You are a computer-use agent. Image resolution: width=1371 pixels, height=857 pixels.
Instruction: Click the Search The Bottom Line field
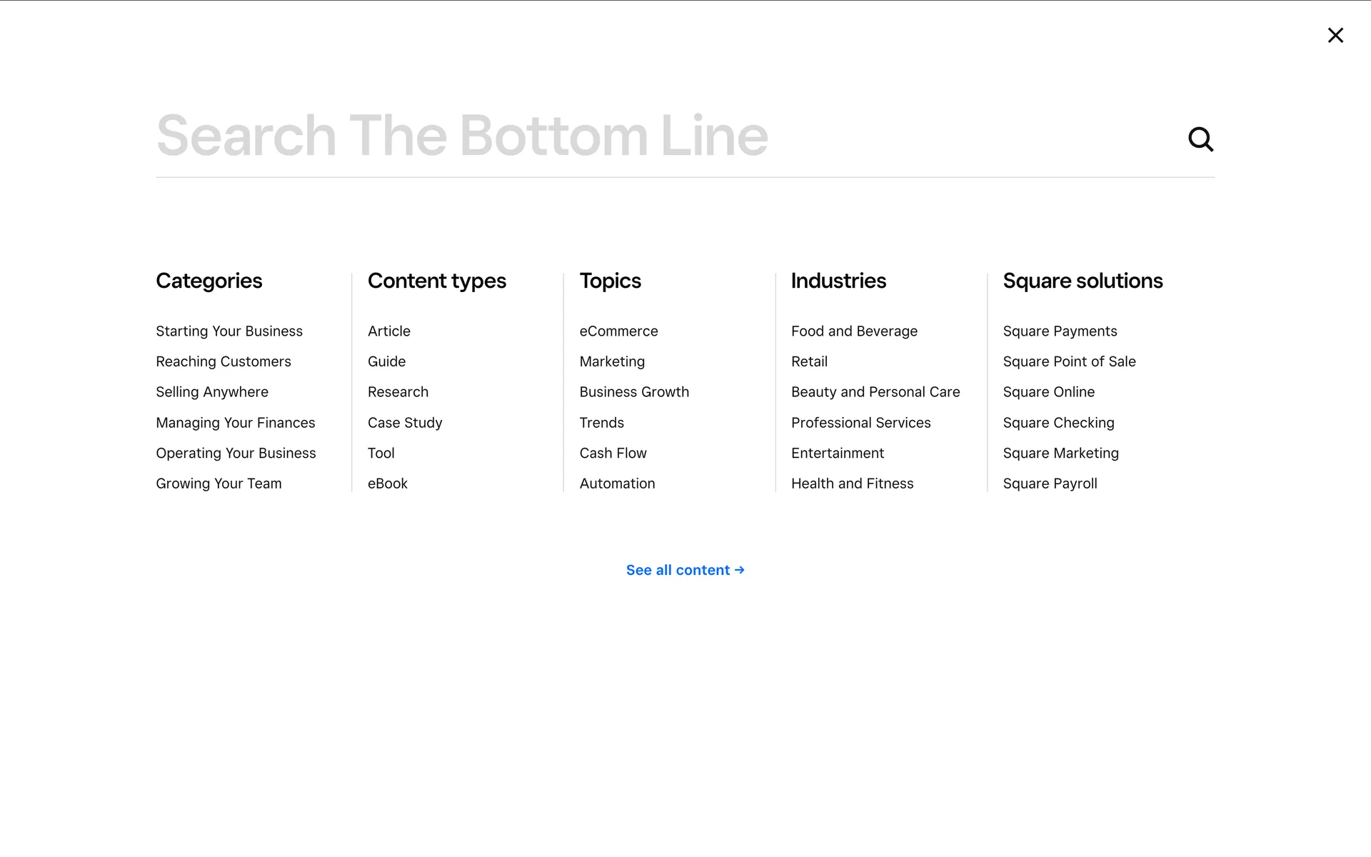643,136
